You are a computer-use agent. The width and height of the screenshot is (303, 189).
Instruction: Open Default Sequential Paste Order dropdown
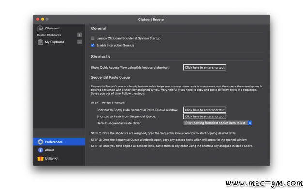(x=218, y=123)
